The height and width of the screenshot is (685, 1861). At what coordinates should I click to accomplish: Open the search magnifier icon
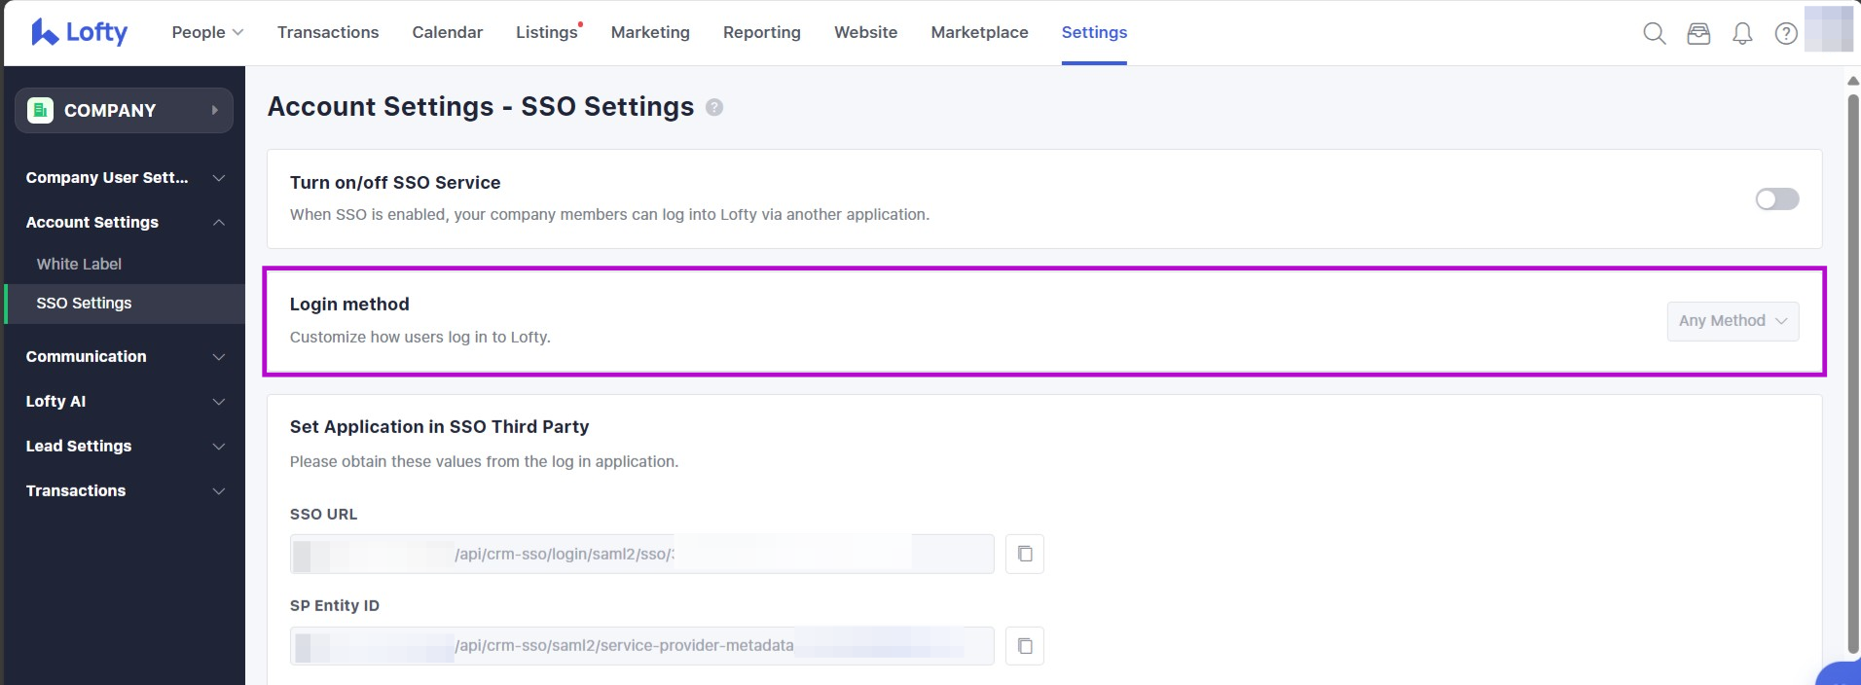click(x=1654, y=33)
